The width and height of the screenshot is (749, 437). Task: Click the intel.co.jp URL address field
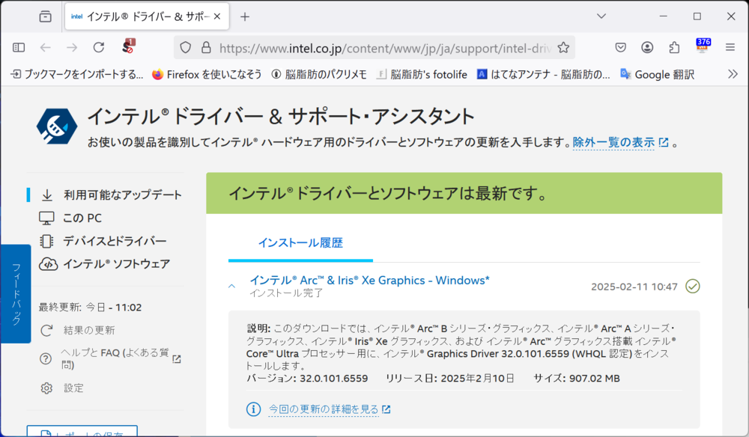click(x=384, y=48)
